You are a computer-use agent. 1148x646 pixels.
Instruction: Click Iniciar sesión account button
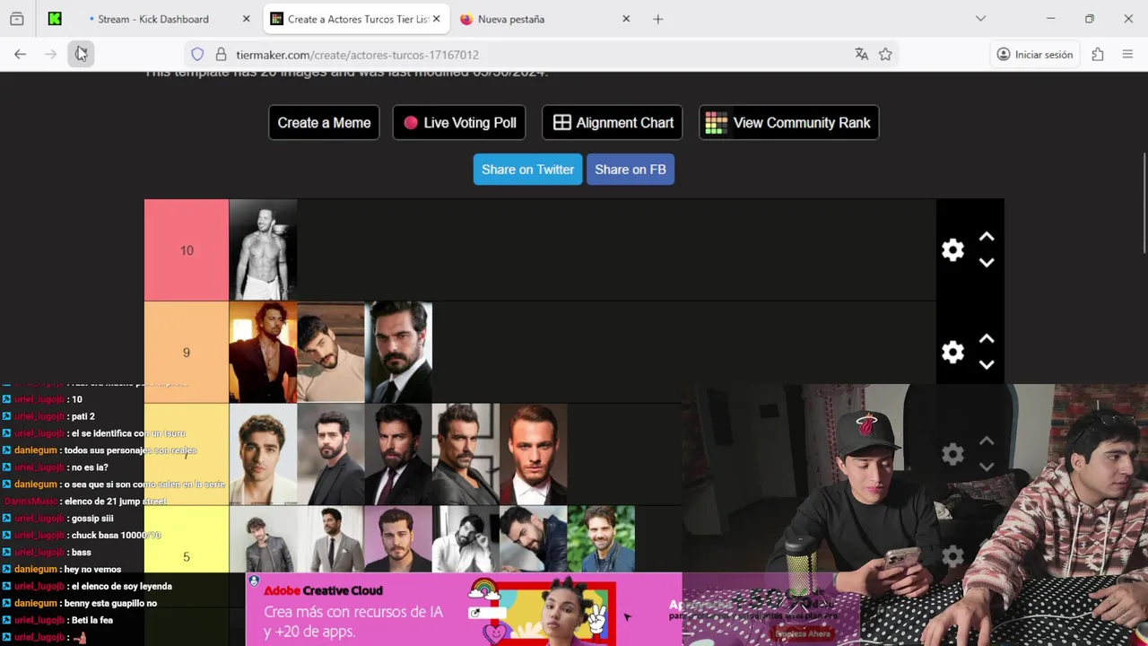(1034, 55)
